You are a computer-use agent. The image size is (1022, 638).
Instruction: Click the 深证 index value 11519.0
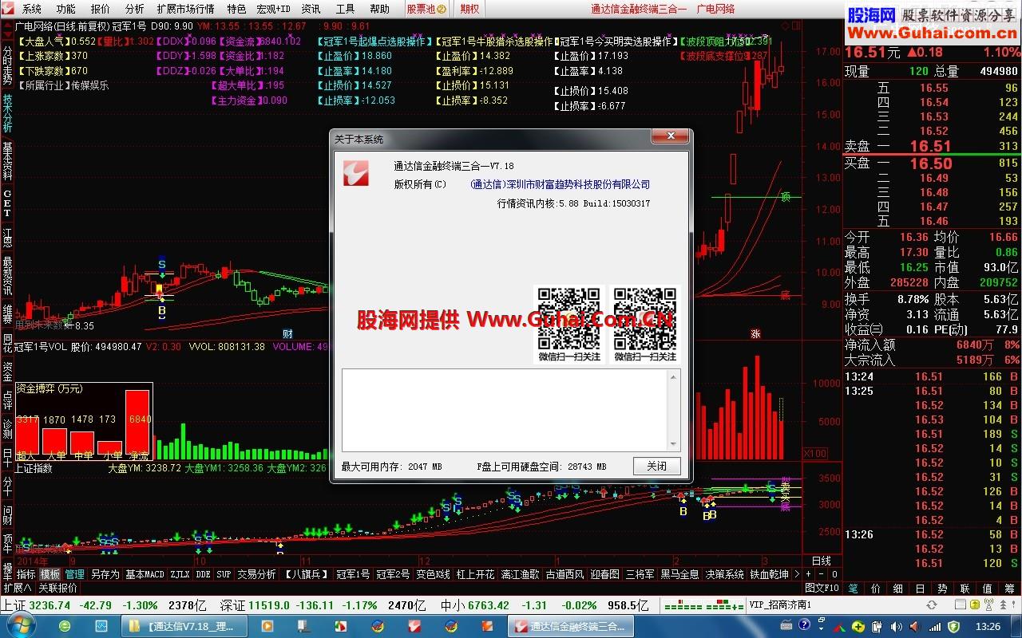(270, 605)
